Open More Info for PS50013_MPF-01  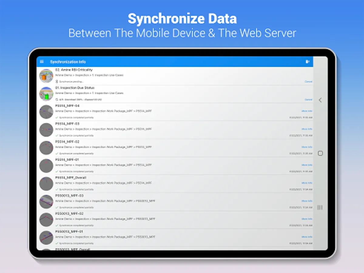click(x=307, y=237)
